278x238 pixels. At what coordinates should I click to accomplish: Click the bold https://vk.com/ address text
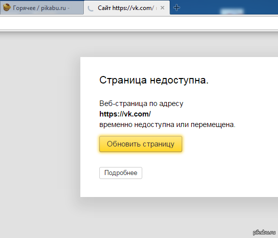click(x=125, y=114)
